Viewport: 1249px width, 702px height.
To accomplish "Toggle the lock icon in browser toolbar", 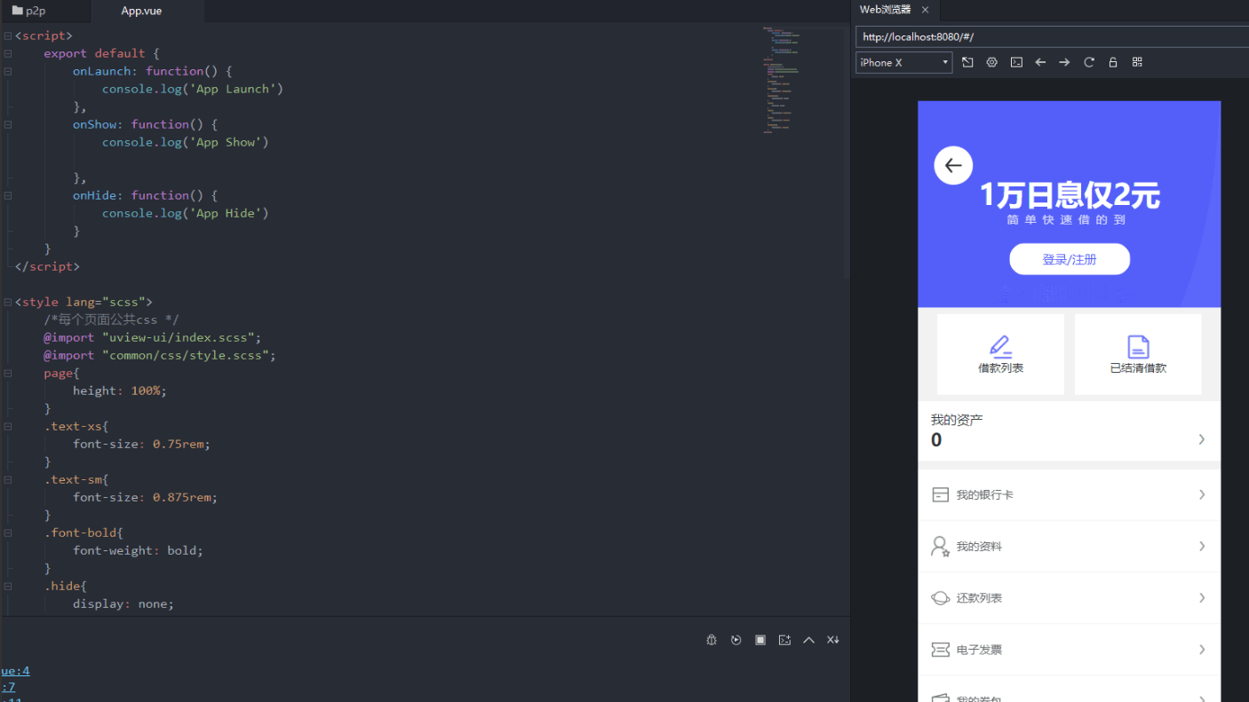I will pyautogui.click(x=1113, y=62).
